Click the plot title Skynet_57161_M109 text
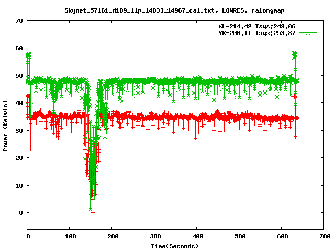335x251 pixels. [x=174, y=10]
